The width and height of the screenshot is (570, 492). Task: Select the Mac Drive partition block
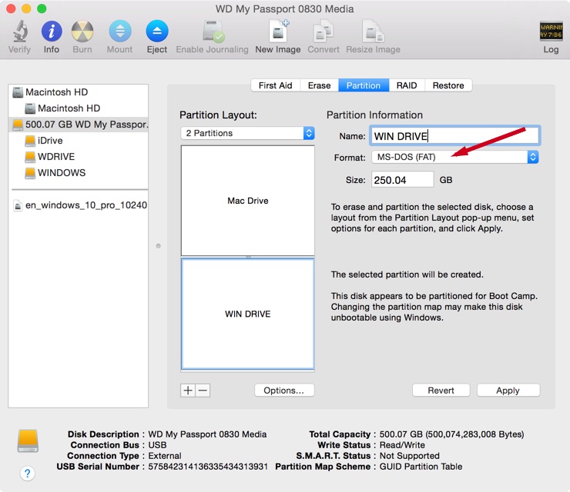[247, 201]
